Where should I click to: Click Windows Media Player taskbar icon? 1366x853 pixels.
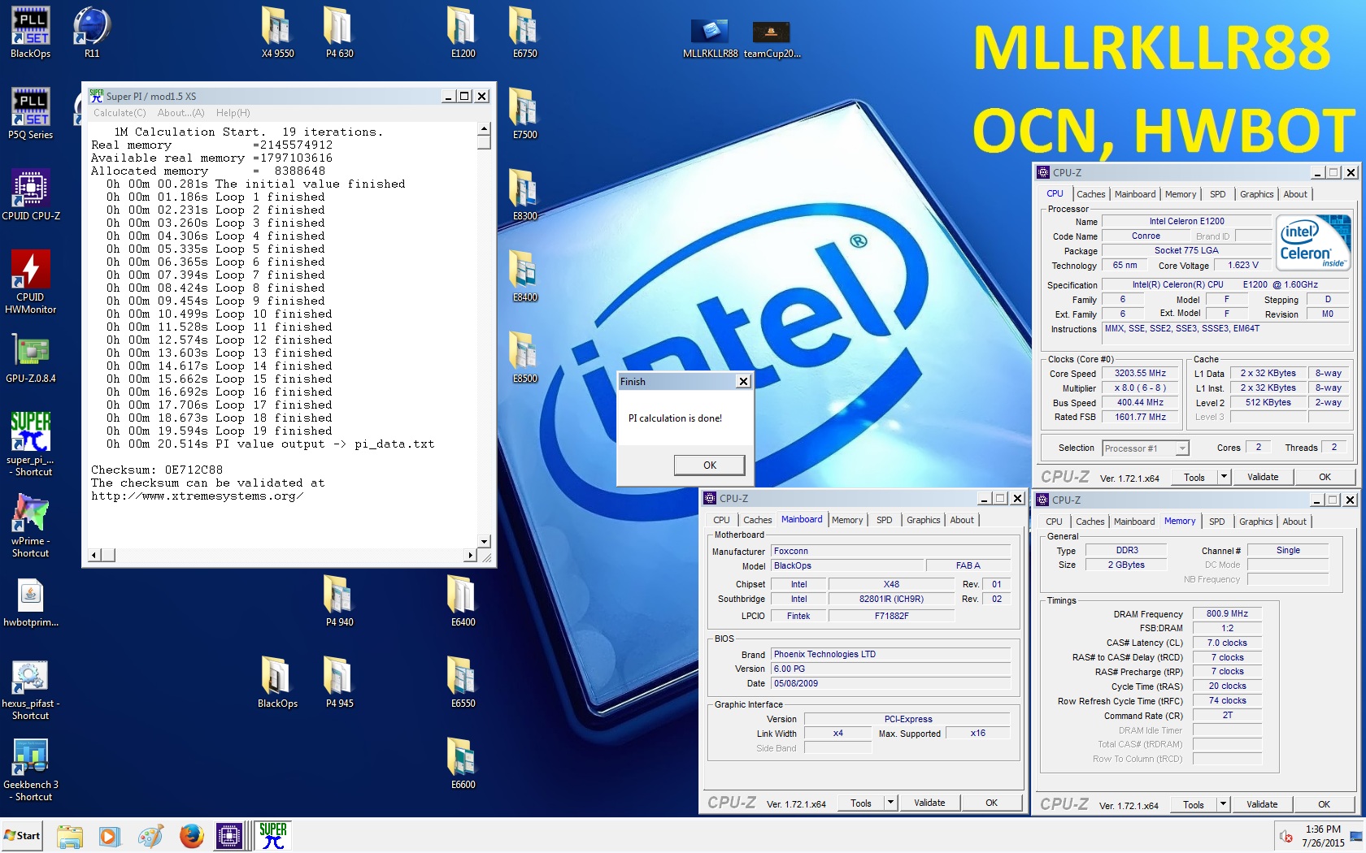coord(110,836)
